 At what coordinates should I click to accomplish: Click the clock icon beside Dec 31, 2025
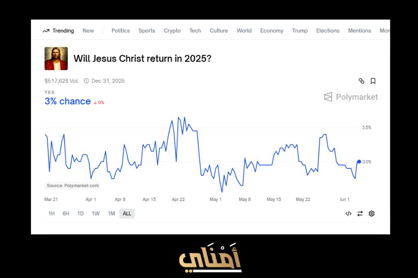coord(86,81)
